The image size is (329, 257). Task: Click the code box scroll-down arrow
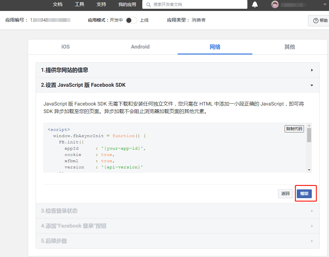(x=309, y=170)
